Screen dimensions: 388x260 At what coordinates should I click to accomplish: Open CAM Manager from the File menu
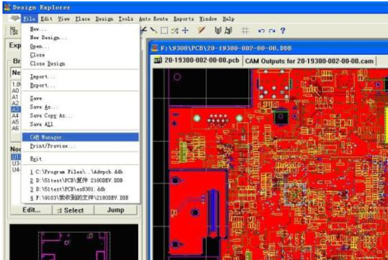[50, 137]
